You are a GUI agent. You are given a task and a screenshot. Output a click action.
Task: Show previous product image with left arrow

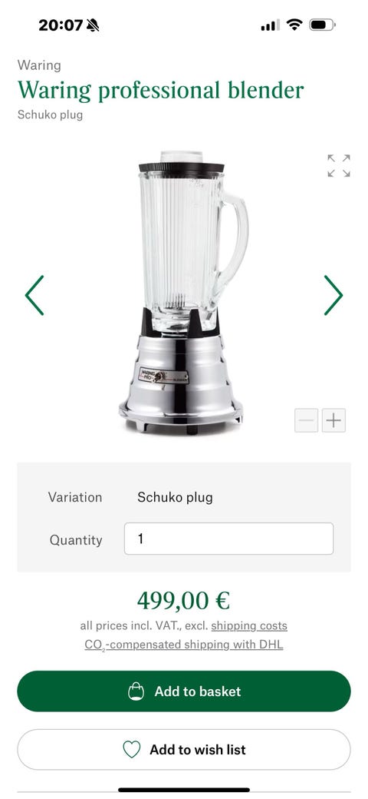[34, 295]
